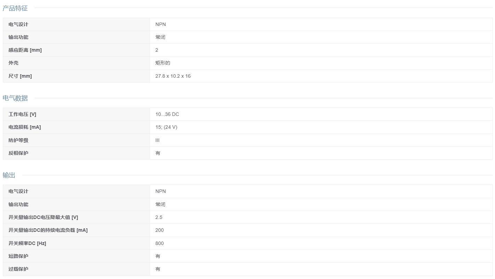
Task: Select the 2.5 voltage drop value
Action: tap(159, 217)
